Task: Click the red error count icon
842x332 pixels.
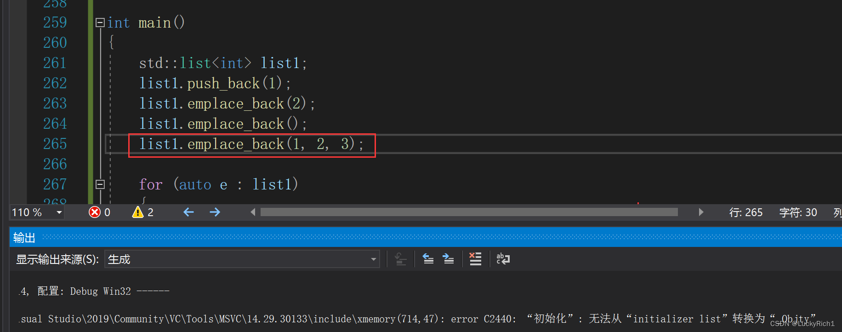Action: (x=95, y=212)
